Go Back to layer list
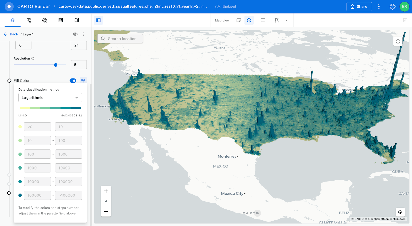 [x=11, y=34]
